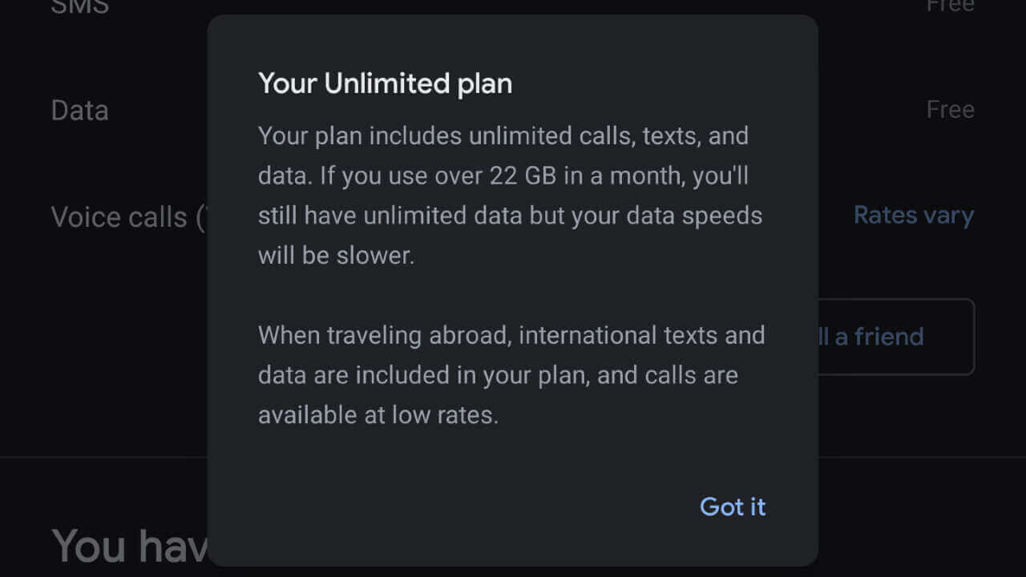The height and width of the screenshot is (577, 1026).
Task: Click the 'Your plan includes unlimited calls' line
Action: [x=503, y=136]
